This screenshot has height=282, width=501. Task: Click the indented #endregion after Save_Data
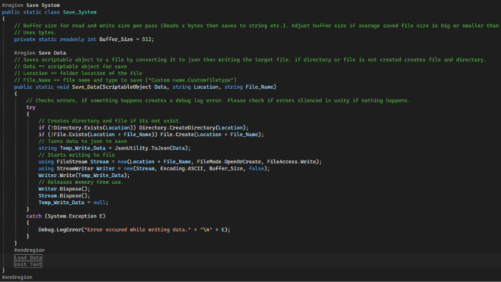(29, 250)
